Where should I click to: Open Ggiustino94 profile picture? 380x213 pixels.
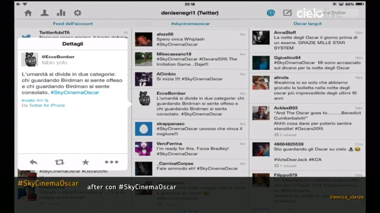coord(261,63)
